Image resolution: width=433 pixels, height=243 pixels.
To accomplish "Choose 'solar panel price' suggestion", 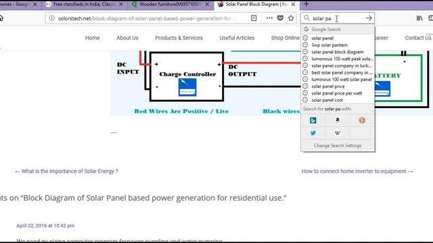I will coord(338,86).
